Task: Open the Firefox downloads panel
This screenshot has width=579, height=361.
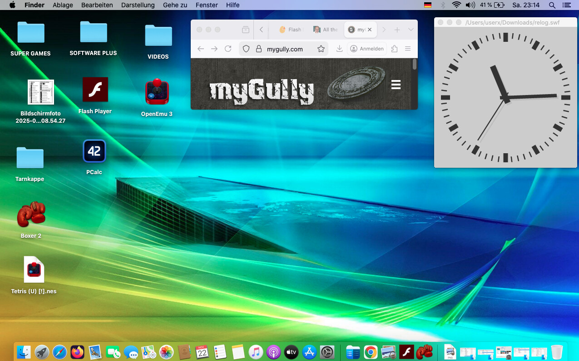Action: 339,49
